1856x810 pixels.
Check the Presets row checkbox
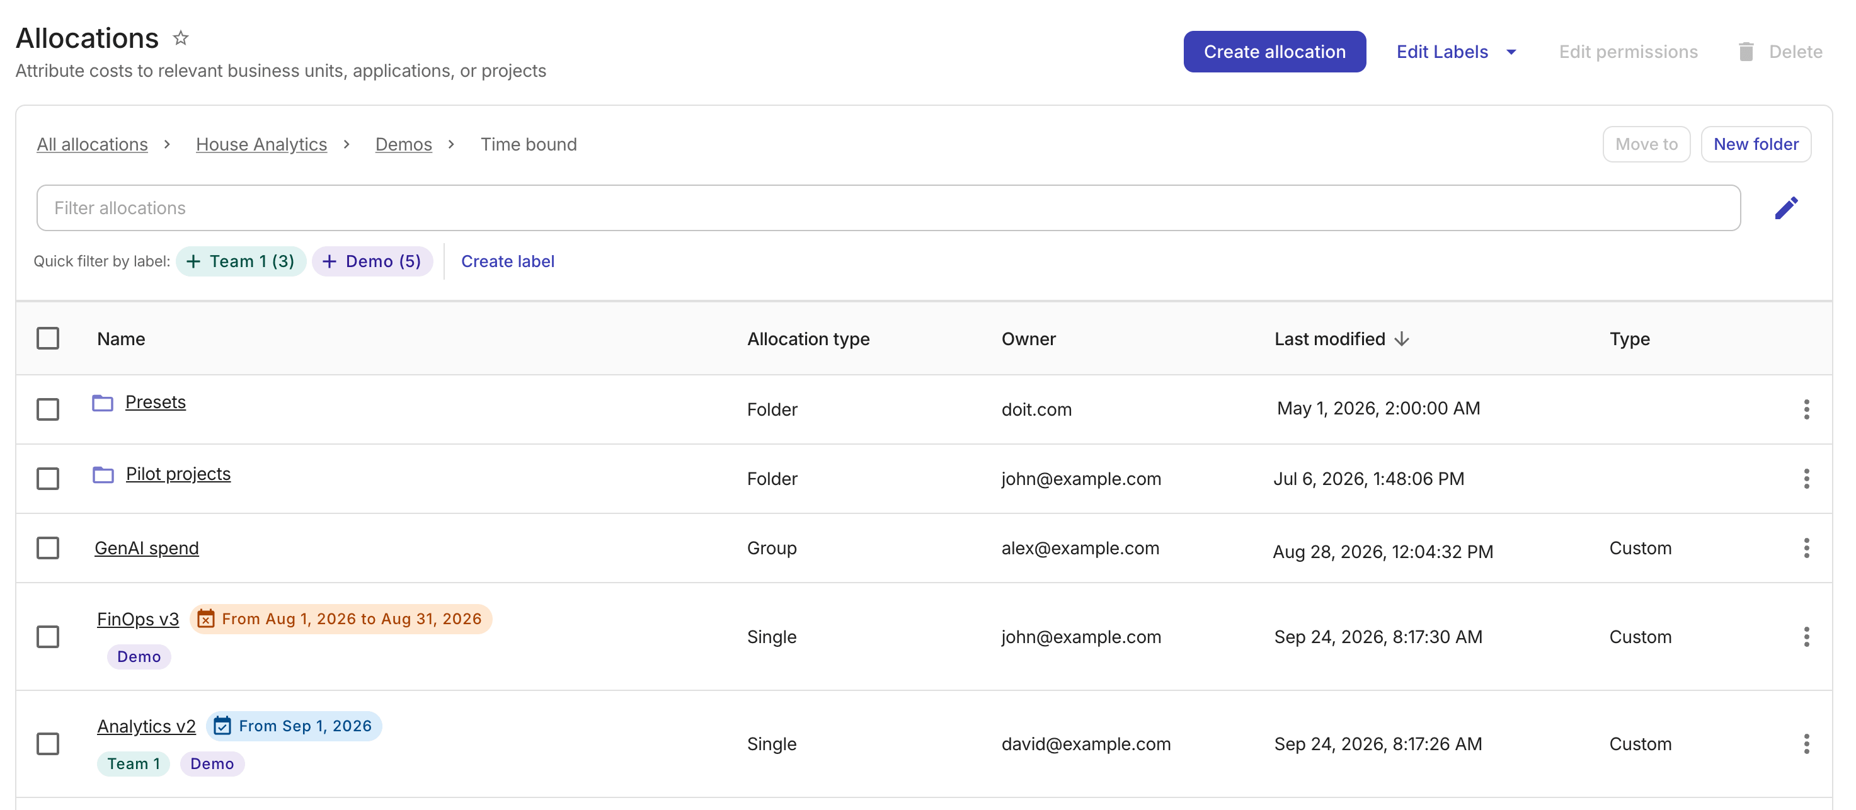(x=47, y=409)
